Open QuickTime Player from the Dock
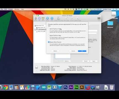 point(93,87)
